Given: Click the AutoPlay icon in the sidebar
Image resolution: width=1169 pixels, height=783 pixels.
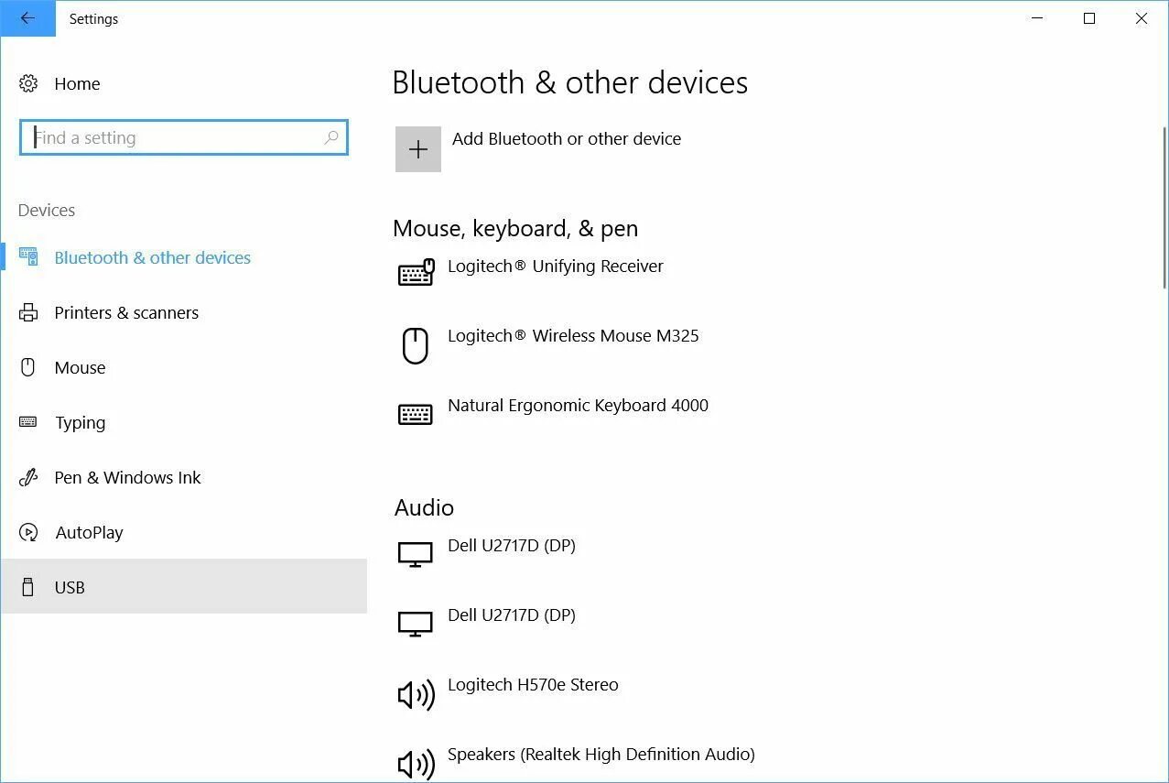Looking at the screenshot, I should [x=28, y=533].
